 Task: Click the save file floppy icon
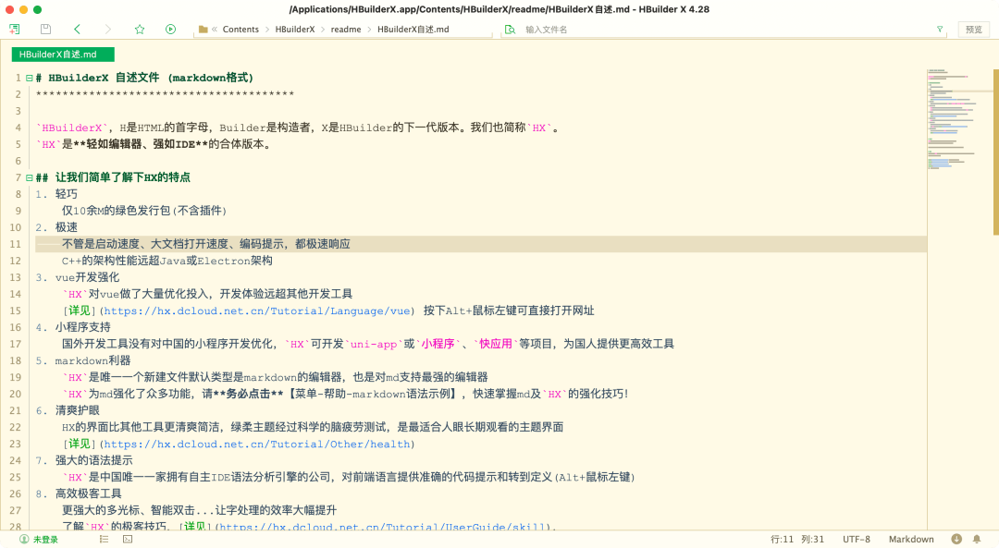(45, 30)
